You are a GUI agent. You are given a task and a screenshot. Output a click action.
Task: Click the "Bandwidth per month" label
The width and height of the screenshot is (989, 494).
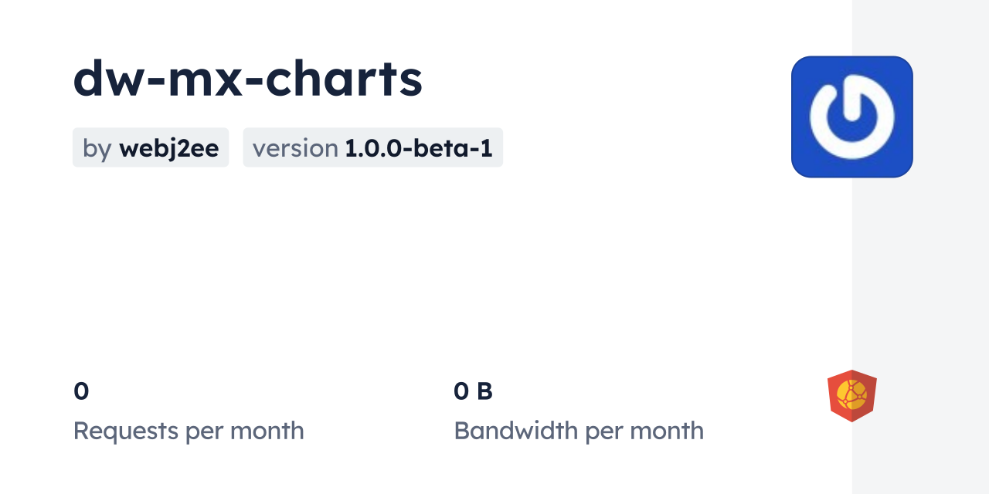[579, 431]
